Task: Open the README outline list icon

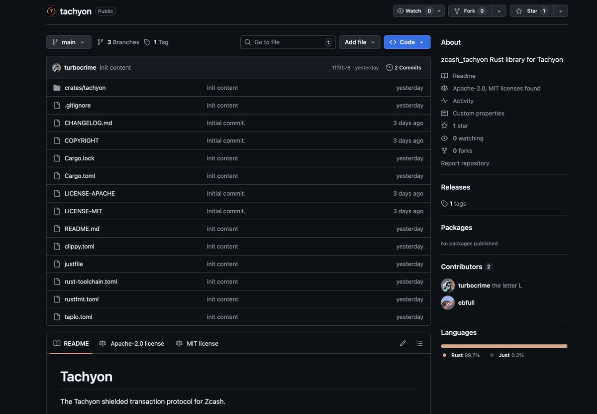Action: pos(419,343)
